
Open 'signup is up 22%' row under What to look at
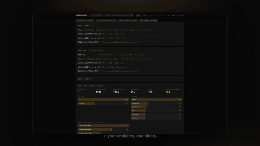click(130, 38)
